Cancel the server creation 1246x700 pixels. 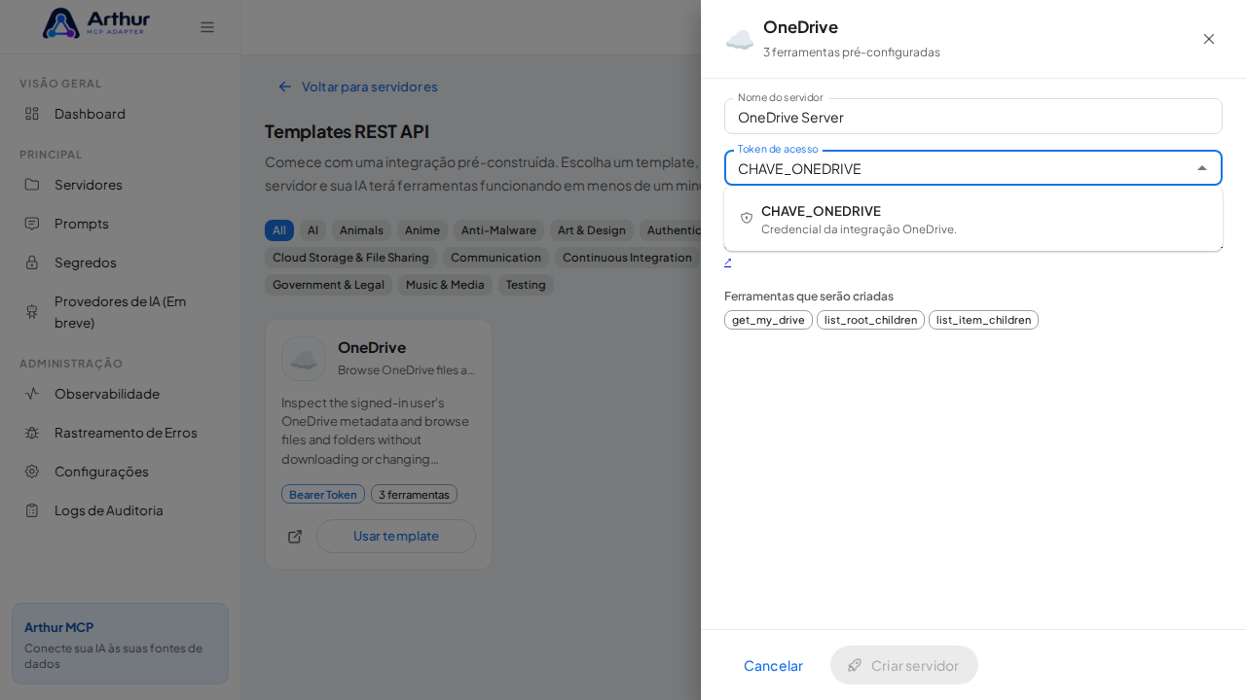(x=773, y=665)
